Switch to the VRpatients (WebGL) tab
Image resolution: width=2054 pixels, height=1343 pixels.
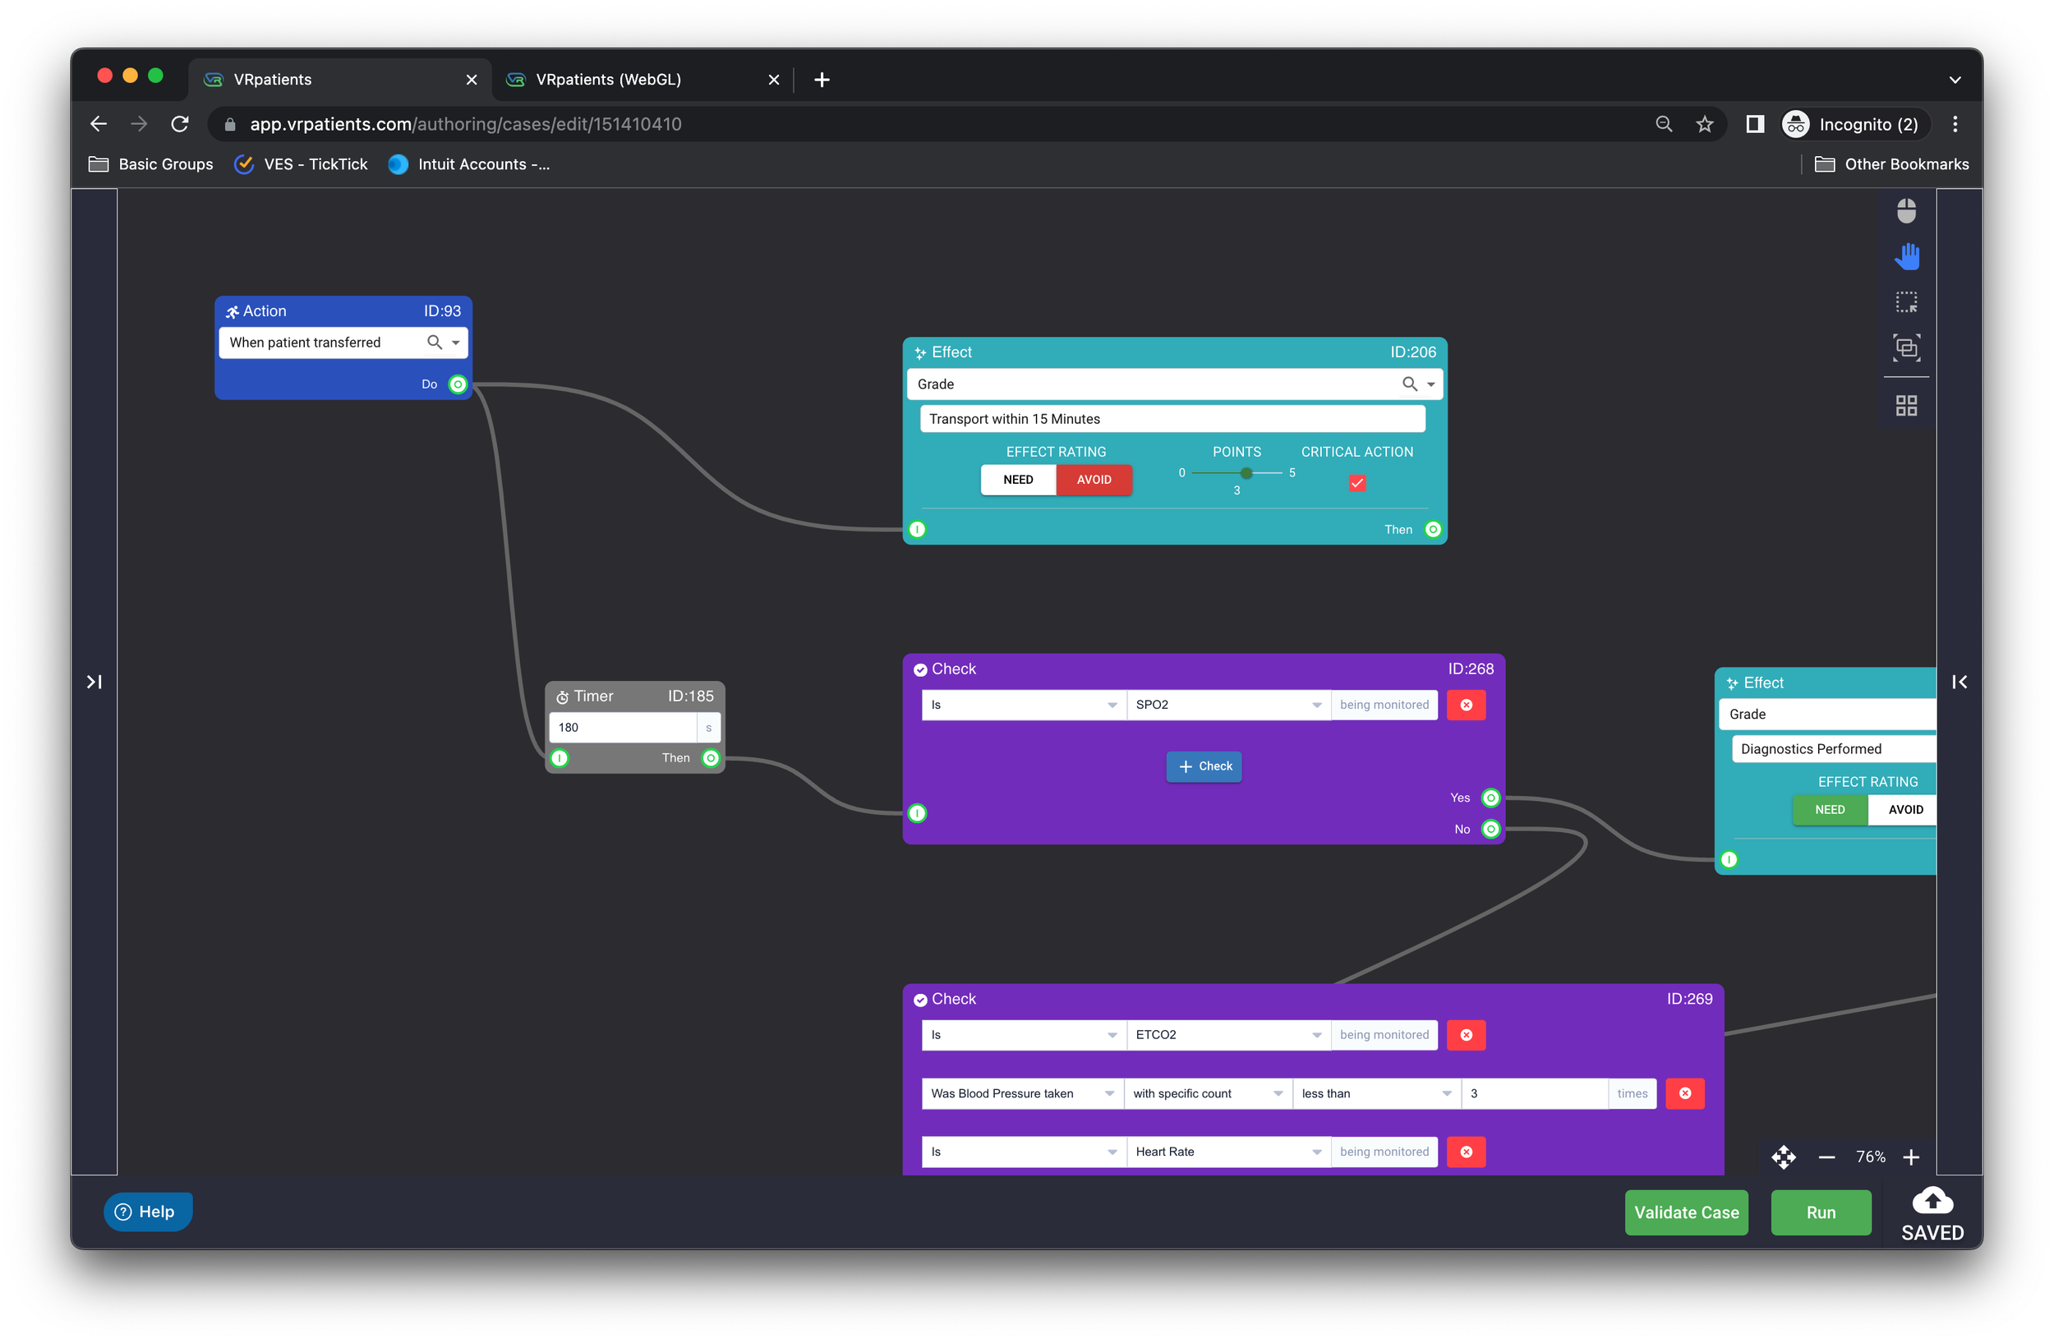click(607, 80)
